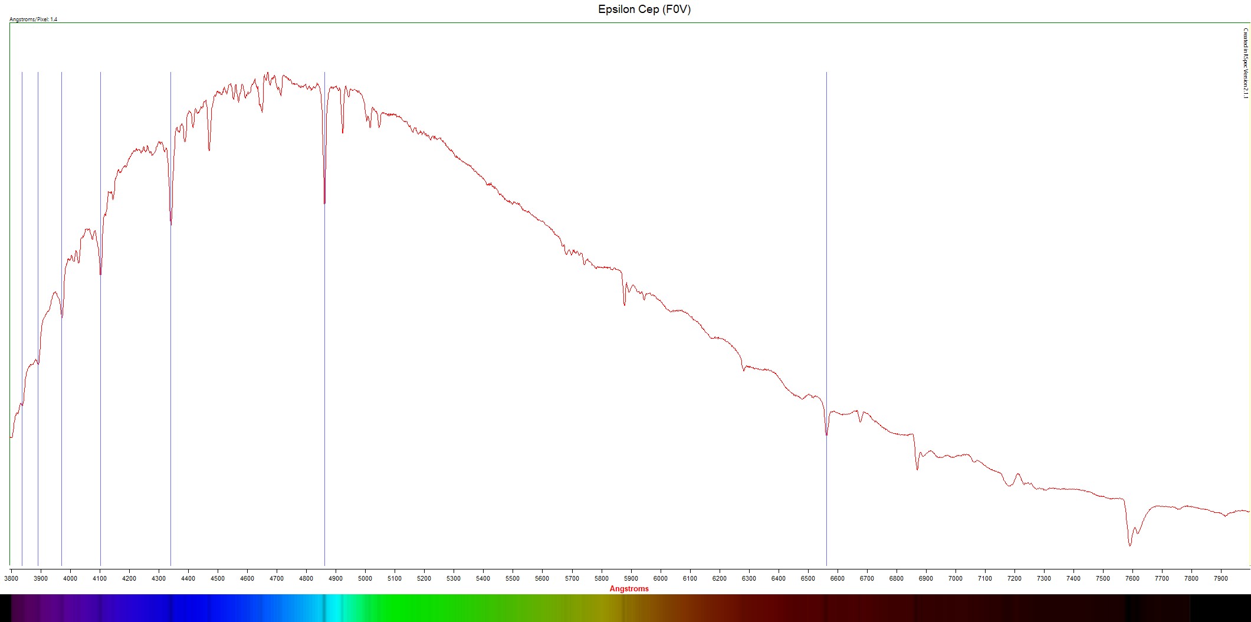Image resolution: width=1251 pixels, height=622 pixels.
Task: Click the 5000 tick label on wavelength axis
Action: (x=365, y=578)
